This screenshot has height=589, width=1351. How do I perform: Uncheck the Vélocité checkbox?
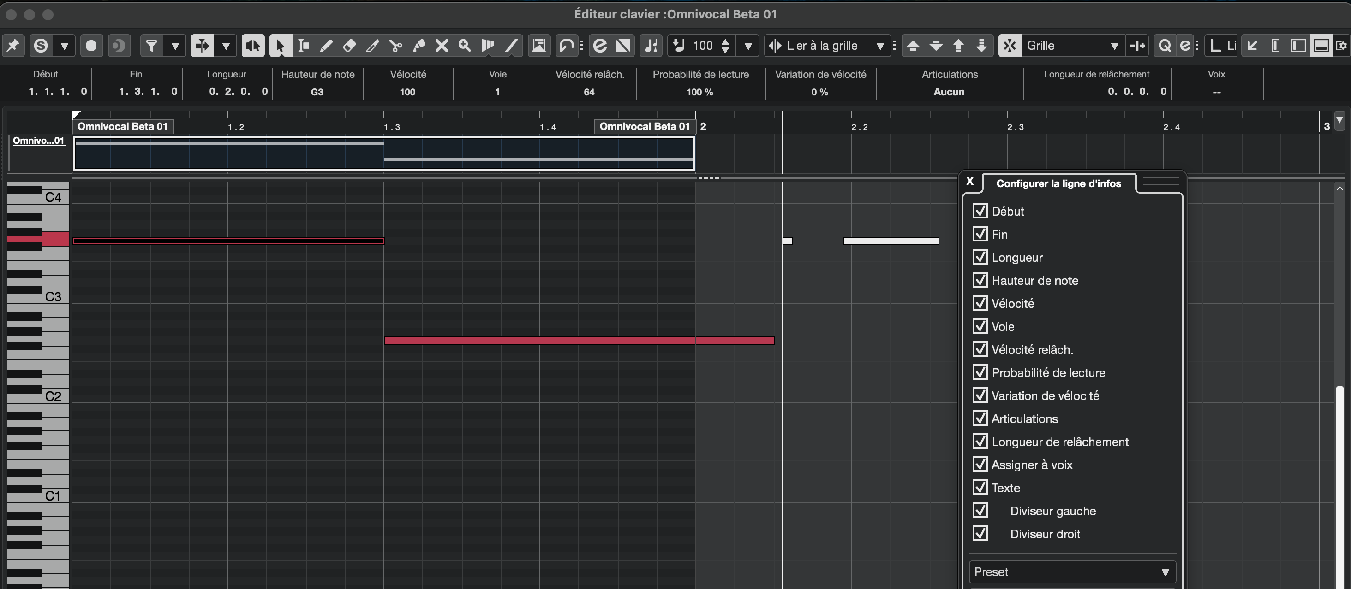(x=980, y=303)
